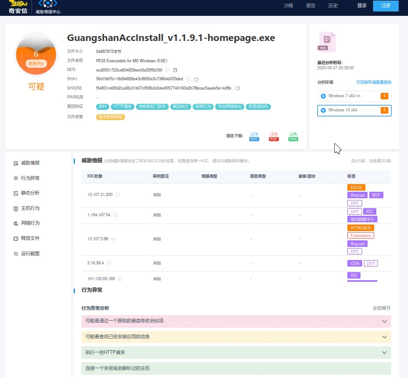Click the 登录 link
This screenshot has width=408, height=378.
tap(362, 6)
